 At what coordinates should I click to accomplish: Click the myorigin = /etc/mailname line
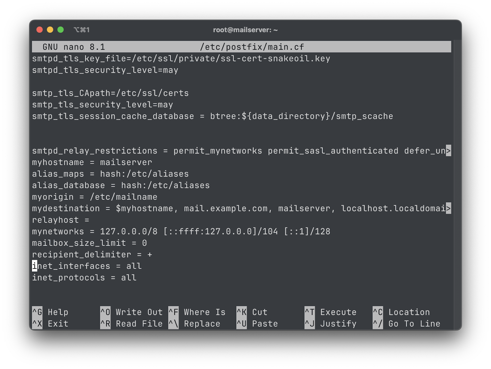[x=95, y=197]
